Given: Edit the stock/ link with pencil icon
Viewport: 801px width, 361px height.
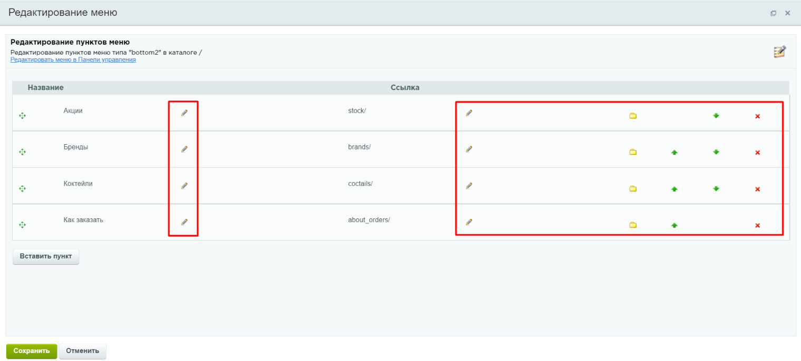Looking at the screenshot, I should (468, 113).
